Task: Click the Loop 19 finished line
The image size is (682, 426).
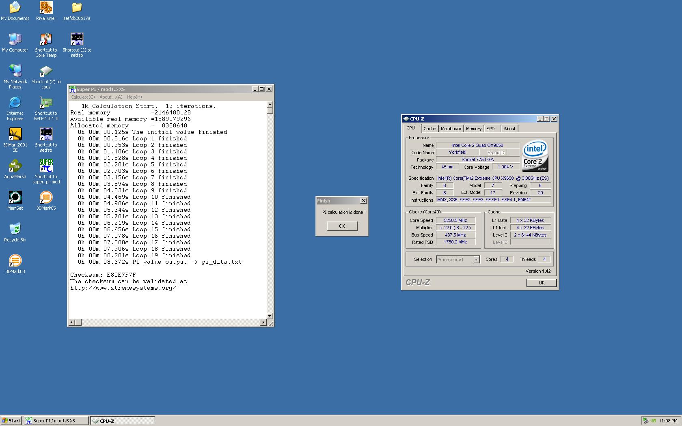Action: click(134, 255)
